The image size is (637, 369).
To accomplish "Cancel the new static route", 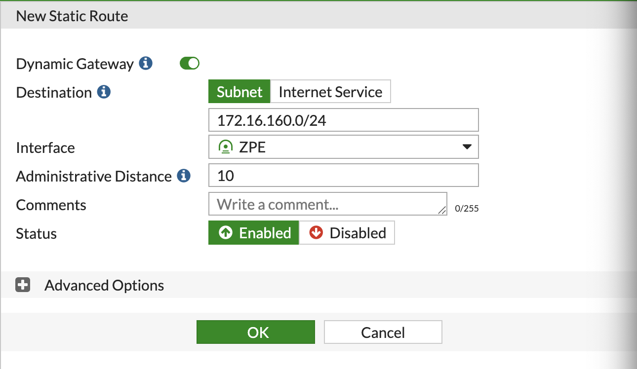I will tap(383, 332).
